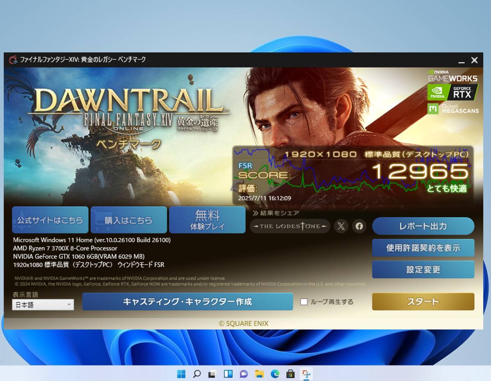The height and width of the screenshot is (381, 491).
Task: Click the timestamp 2025/7/11 16:12:09
Action: click(x=265, y=198)
